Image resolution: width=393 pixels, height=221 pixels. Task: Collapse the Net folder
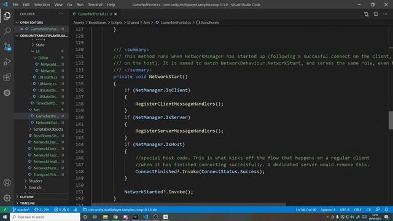(36, 110)
